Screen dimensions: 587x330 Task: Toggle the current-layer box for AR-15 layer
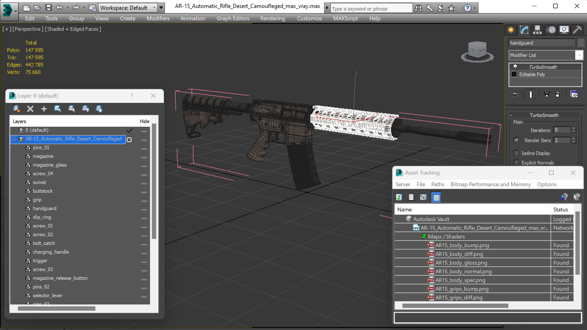[129, 140]
